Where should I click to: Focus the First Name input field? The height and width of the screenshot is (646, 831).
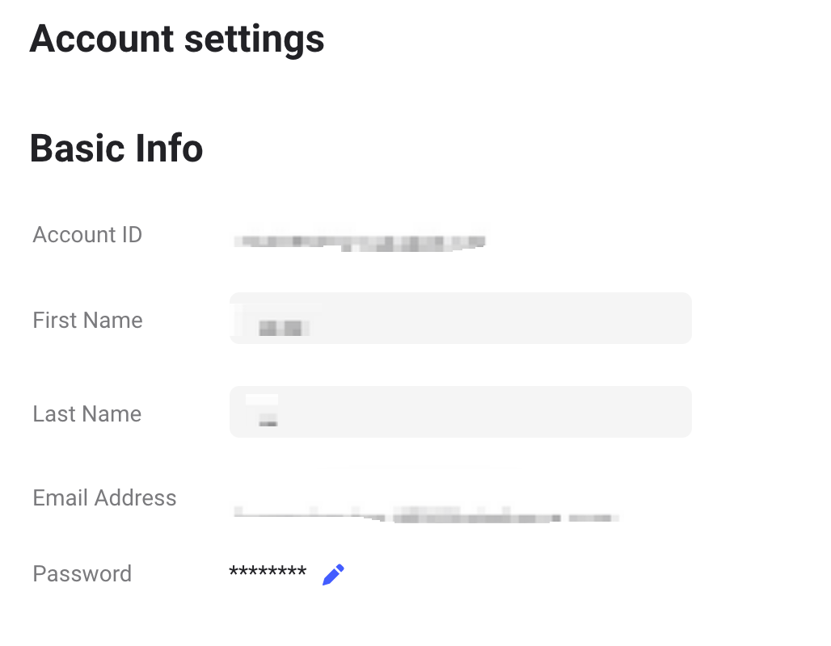[x=461, y=318]
